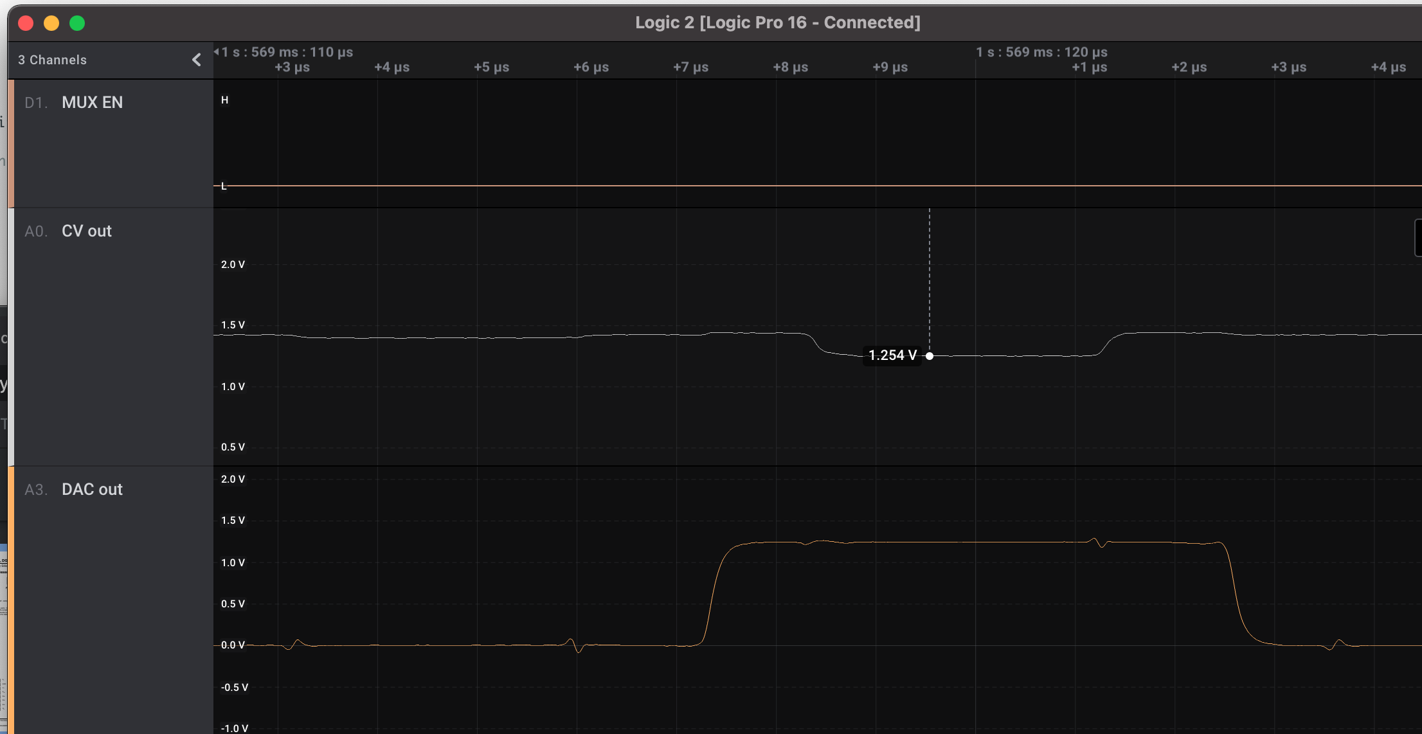This screenshot has width=1422, height=734.
Task: Click the 1 s : 569 ms : 120 µs timeline label
Action: point(1041,52)
